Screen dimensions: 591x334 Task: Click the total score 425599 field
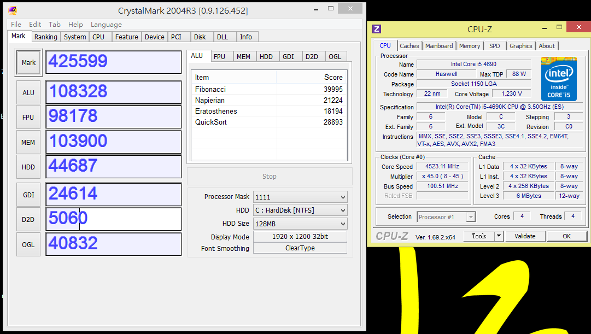pos(114,62)
